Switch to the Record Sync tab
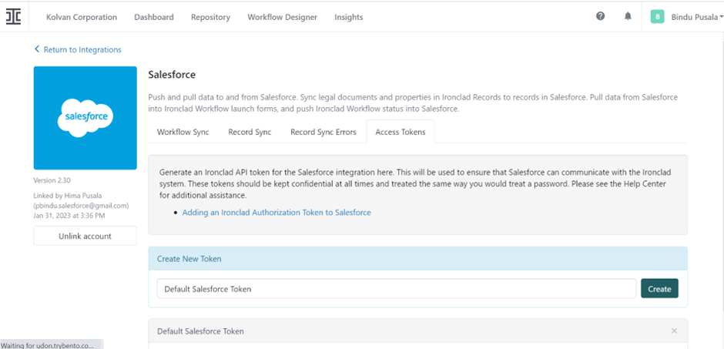This screenshot has width=724, height=349. click(250, 132)
